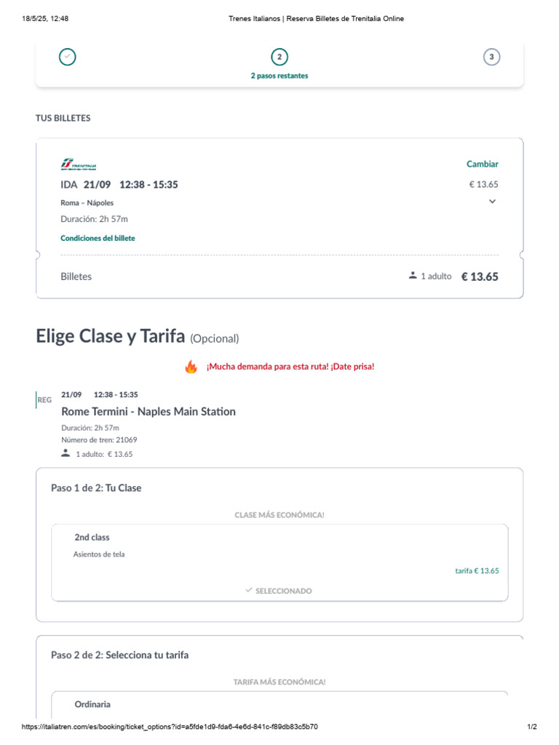Image resolution: width=559 pixels, height=745 pixels.
Task: Go to step 3 circle indicator
Action: (491, 57)
